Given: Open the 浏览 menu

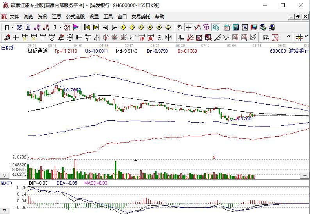Looking at the screenshot, I should coord(29,17).
